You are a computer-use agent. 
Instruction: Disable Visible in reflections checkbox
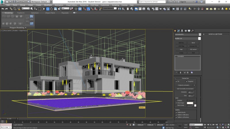pos(176,115)
